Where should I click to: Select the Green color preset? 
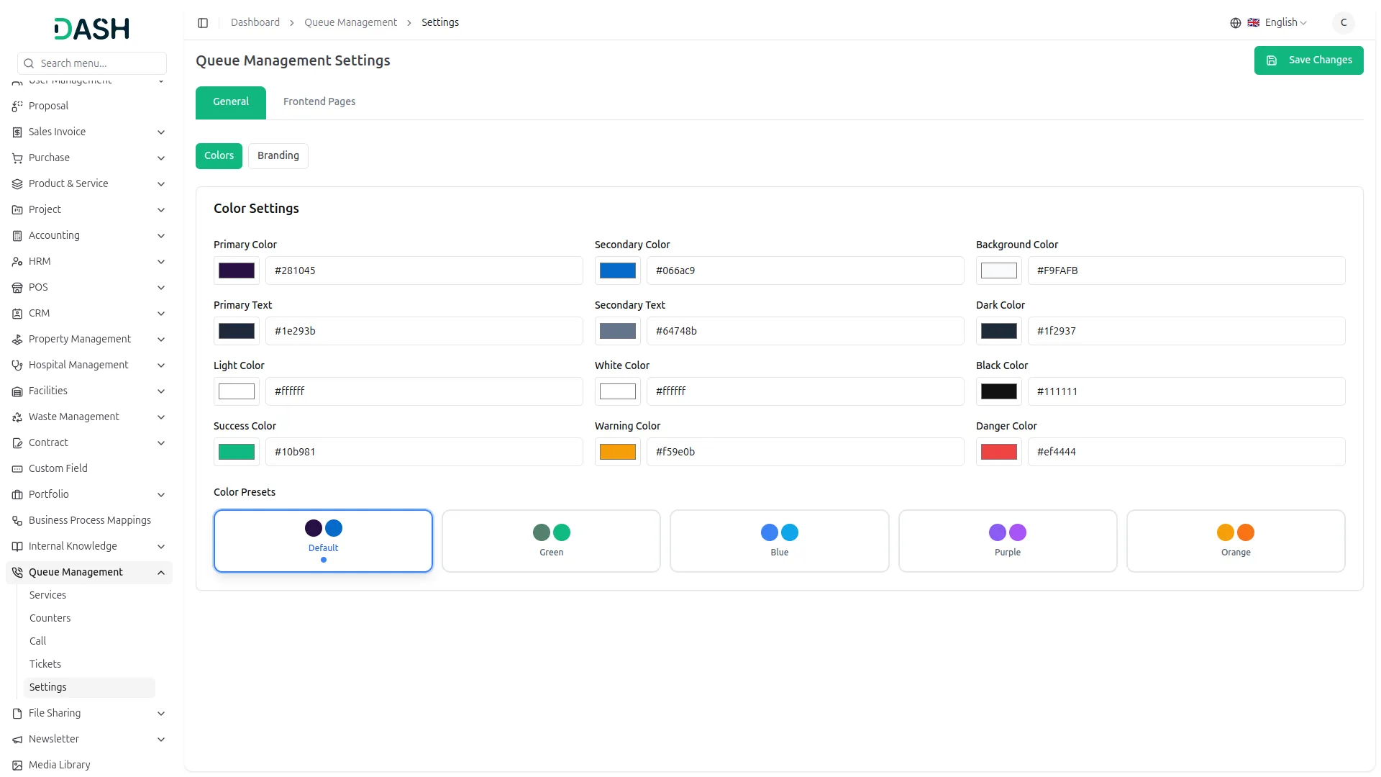551,541
